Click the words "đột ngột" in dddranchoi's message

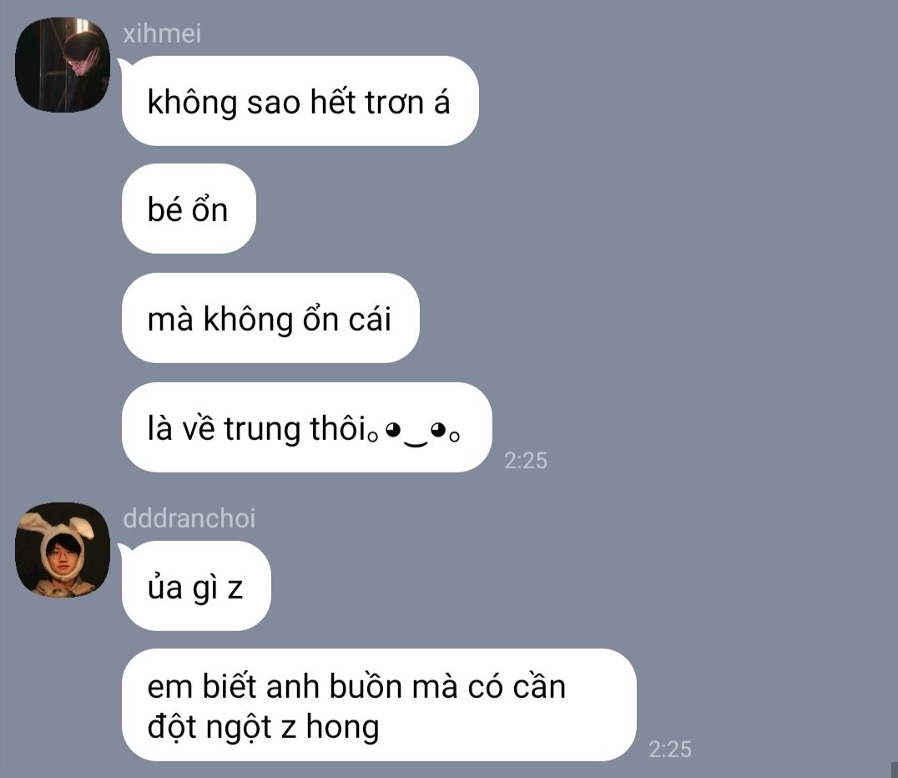[209, 728]
